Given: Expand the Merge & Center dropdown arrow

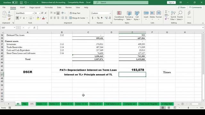Looking at the screenshot, I should (x=87, y=18).
